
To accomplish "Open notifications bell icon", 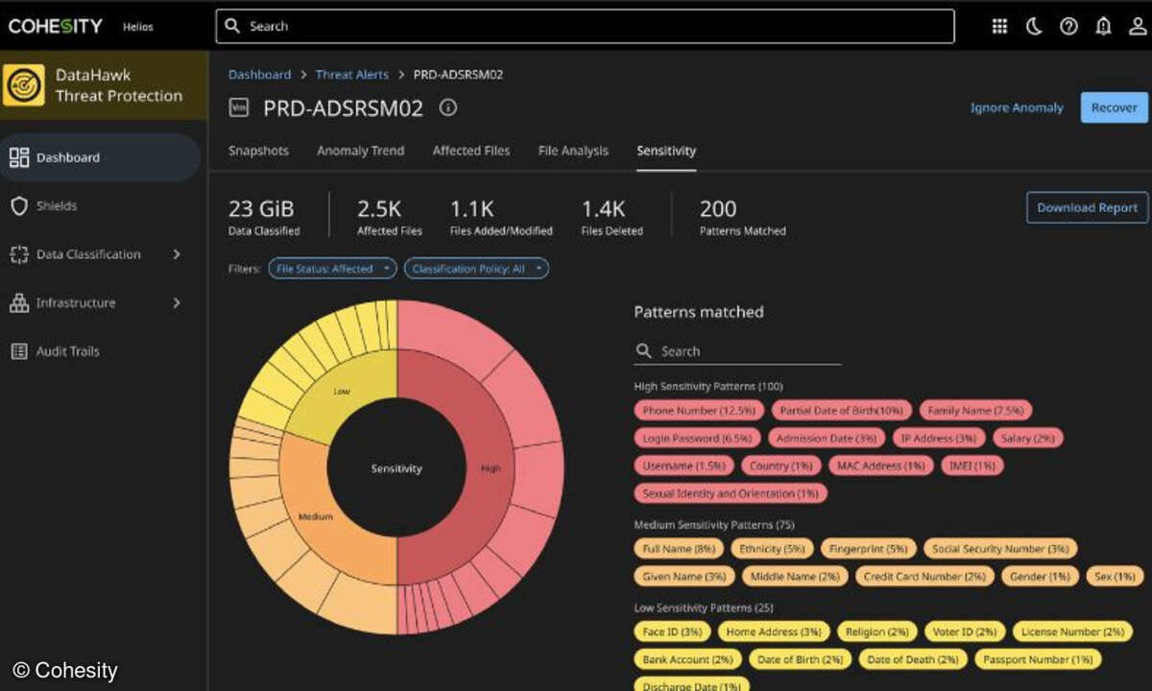I will [1103, 27].
